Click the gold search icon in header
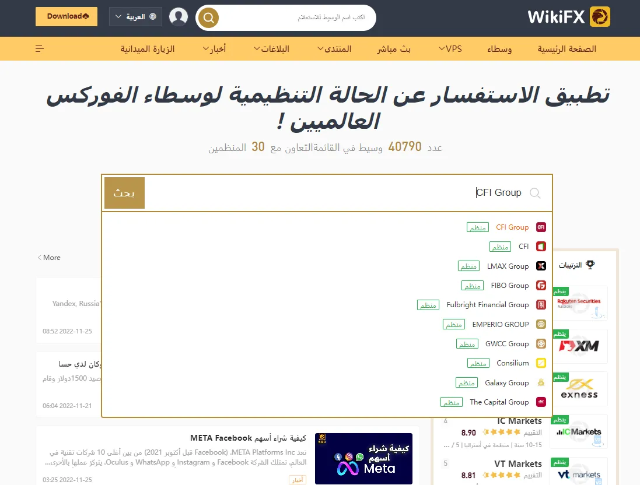The image size is (640, 485). (x=209, y=17)
